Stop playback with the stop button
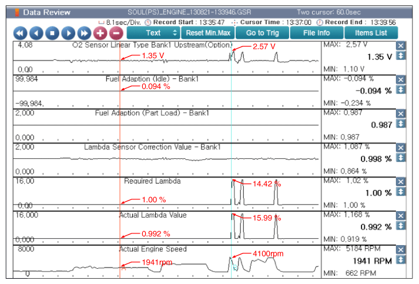419x284 pixels. (x=52, y=33)
